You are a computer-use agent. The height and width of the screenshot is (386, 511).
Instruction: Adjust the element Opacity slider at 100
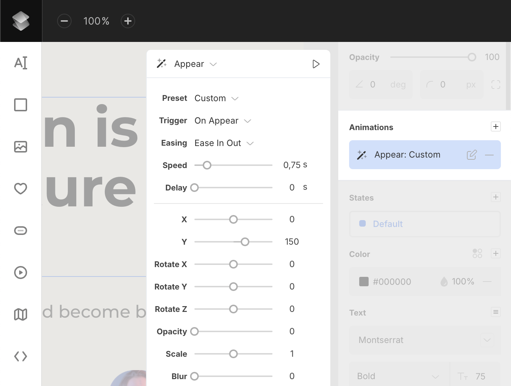pos(472,57)
